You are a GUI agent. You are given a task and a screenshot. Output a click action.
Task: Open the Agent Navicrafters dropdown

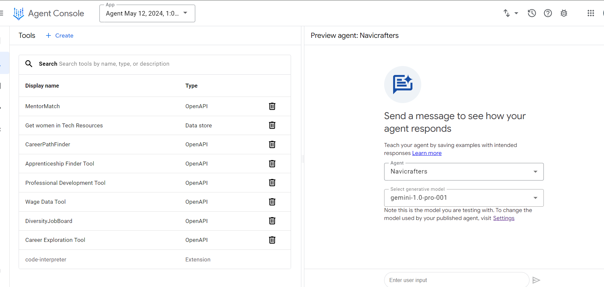(464, 172)
